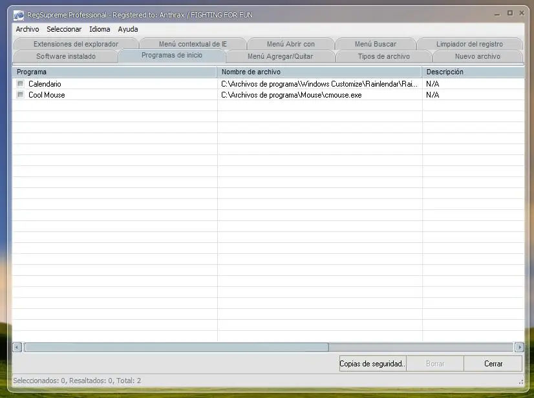Open the Idioma menu
534x398 pixels.
tap(100, 29)
